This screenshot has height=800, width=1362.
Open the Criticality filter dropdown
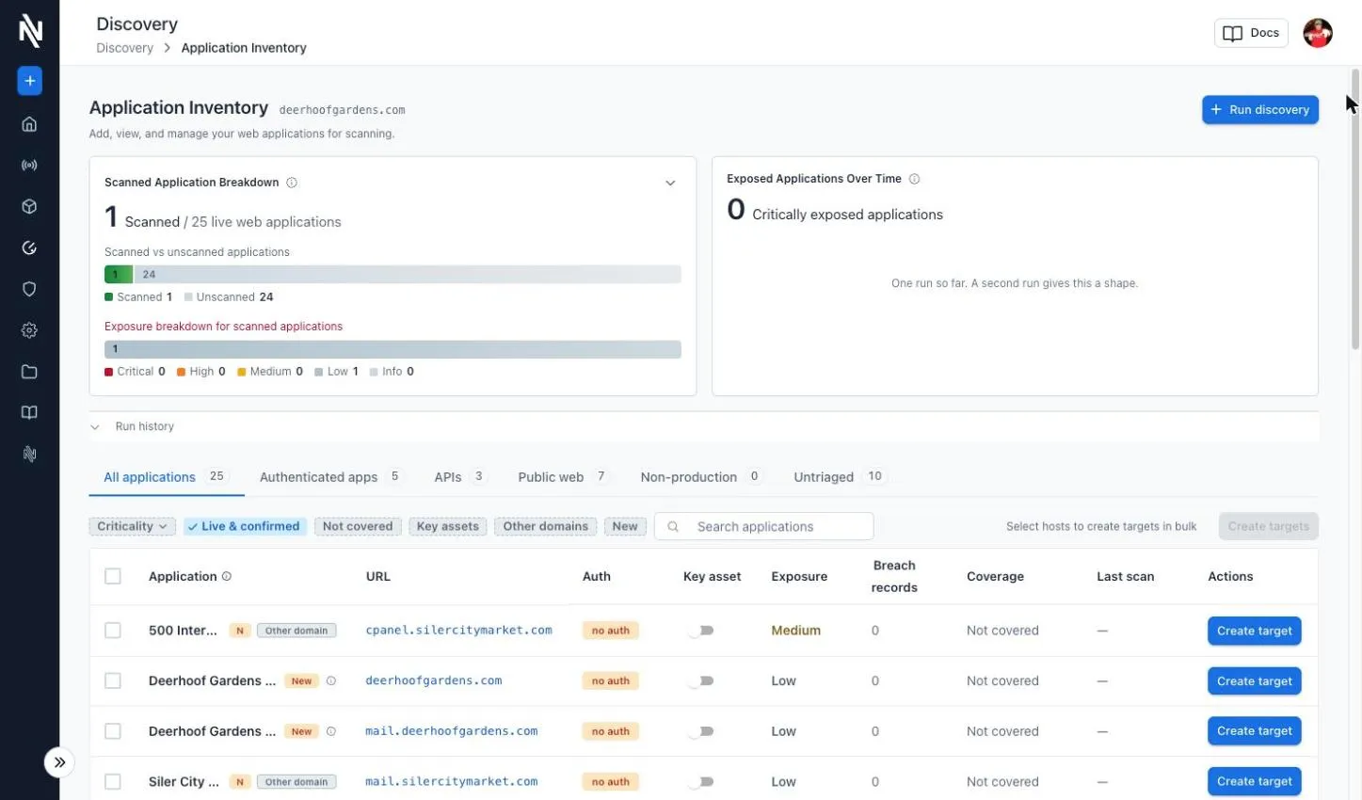pos(132,526)
